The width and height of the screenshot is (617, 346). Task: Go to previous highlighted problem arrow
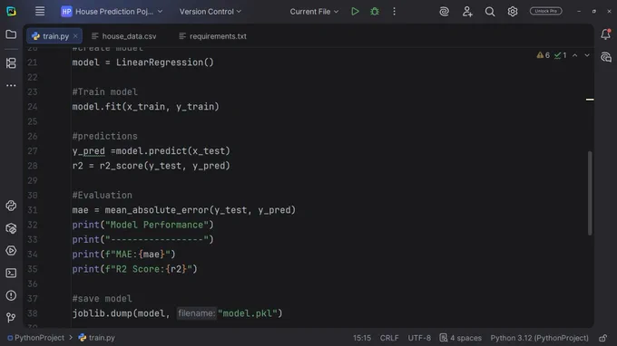tap(575, 55)
